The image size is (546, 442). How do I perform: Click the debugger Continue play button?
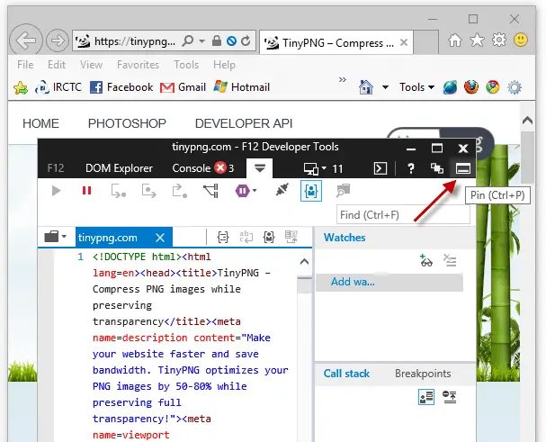click(56, 191)
